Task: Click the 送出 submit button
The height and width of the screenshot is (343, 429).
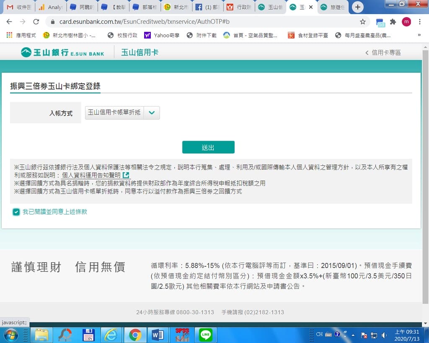Action: click(208, 147)
